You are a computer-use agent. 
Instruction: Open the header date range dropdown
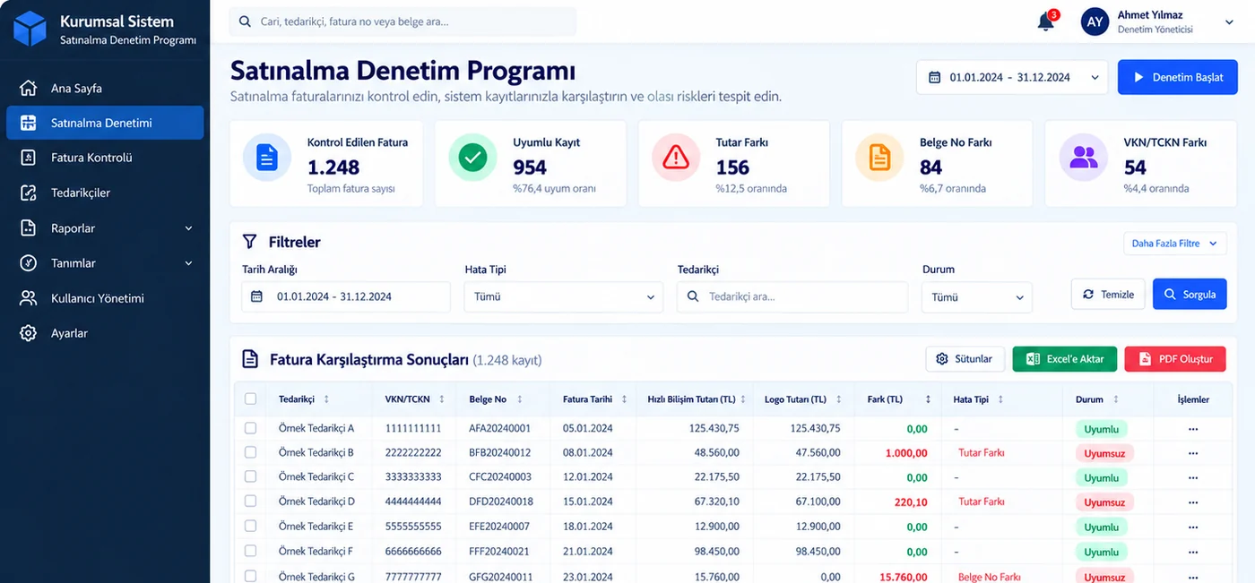pyautogui.click(x=1012, y=77)
